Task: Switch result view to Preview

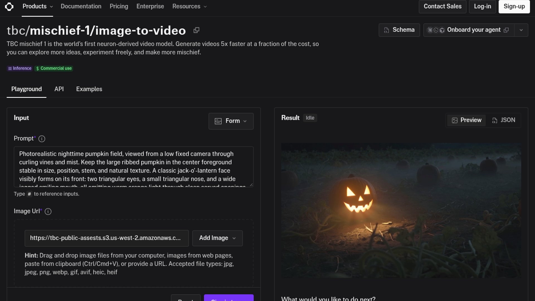Action: (x=466, y=120)
